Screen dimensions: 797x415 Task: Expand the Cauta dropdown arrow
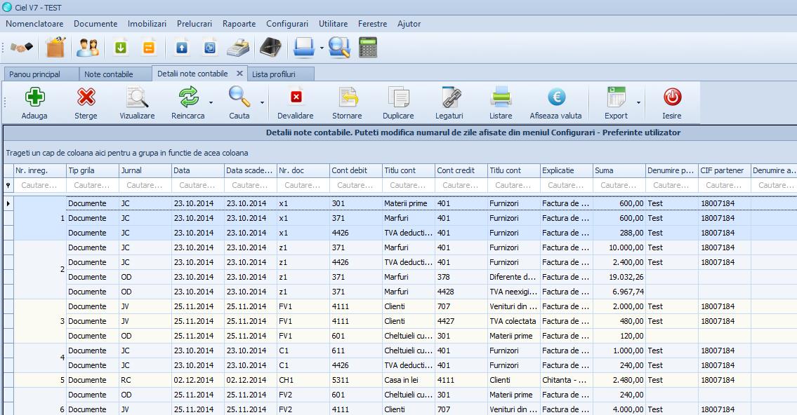[263, 102]
